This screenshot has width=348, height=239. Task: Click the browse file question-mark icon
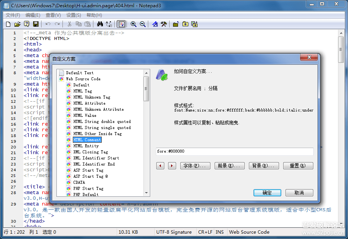(27, 24)
